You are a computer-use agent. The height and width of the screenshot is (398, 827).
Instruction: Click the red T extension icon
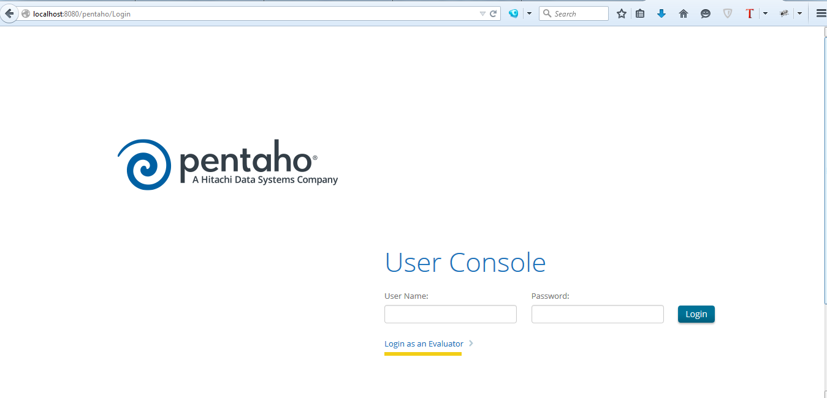tap(749, 13)
